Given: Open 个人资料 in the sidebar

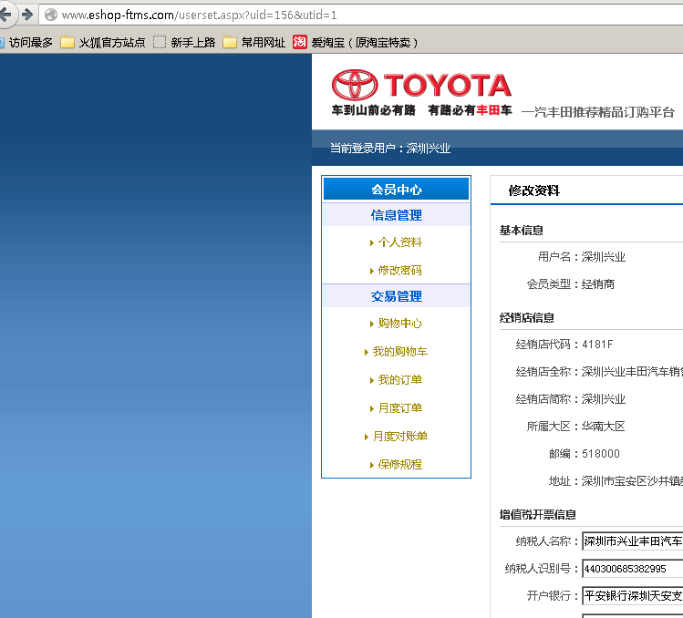Looking at the screenshot, I should click(400, 242).
